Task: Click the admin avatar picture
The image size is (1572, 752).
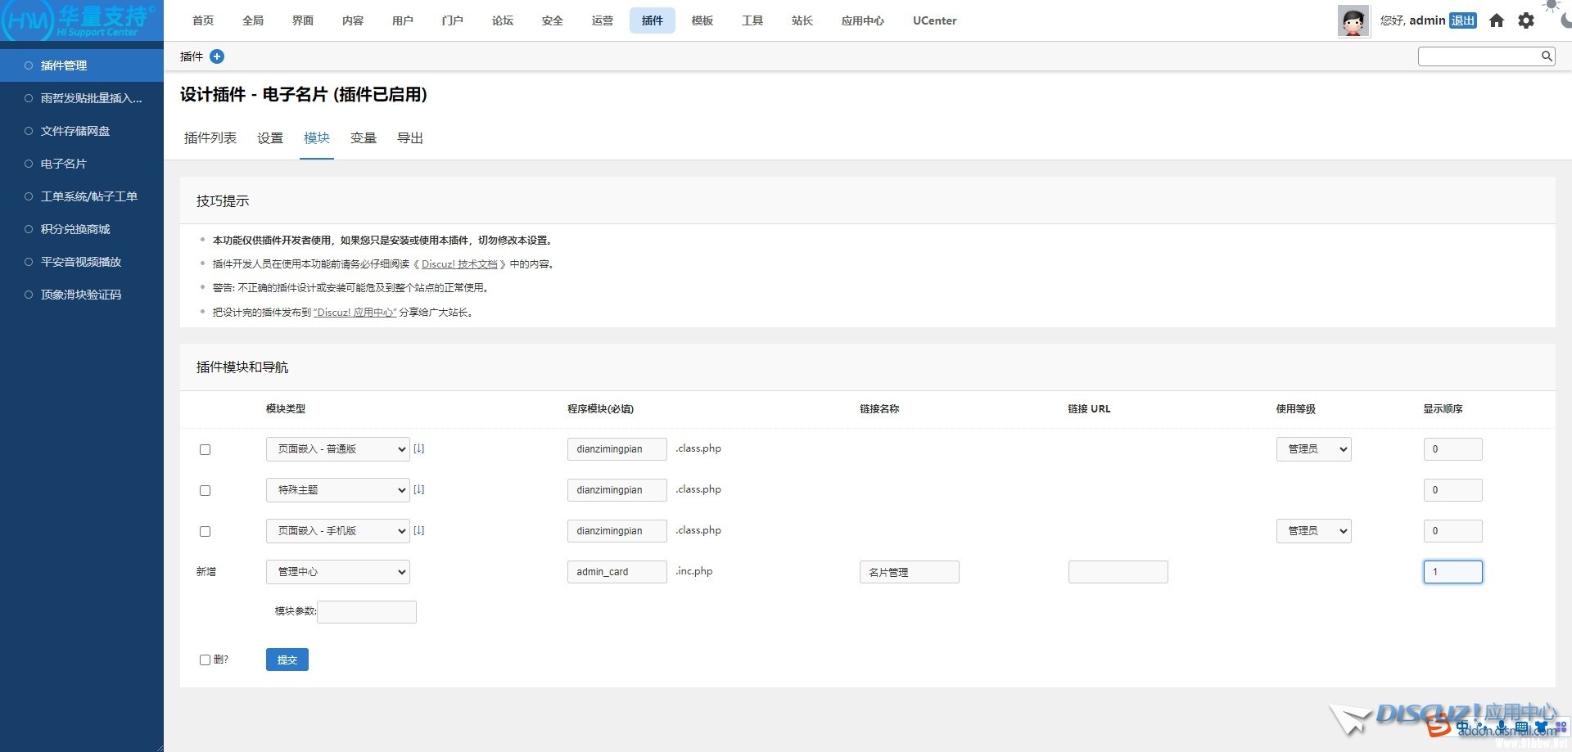Action: pyautogui.click(x=1353, y=21)
